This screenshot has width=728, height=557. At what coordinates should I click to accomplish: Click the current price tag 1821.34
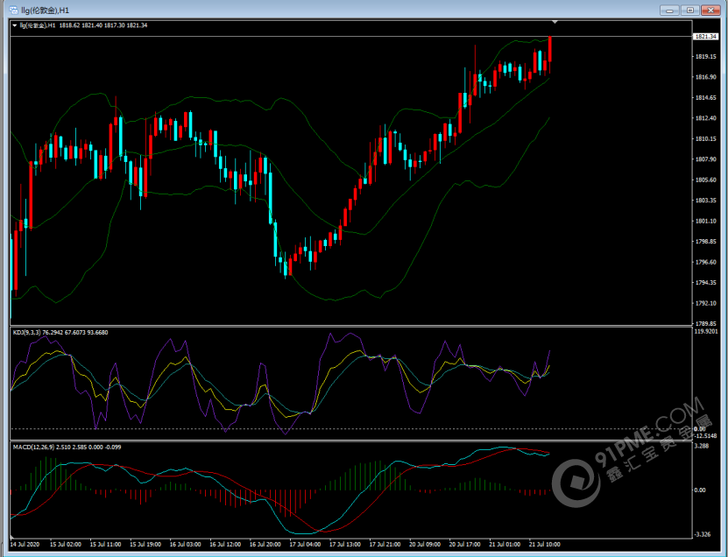coord(705,36)
